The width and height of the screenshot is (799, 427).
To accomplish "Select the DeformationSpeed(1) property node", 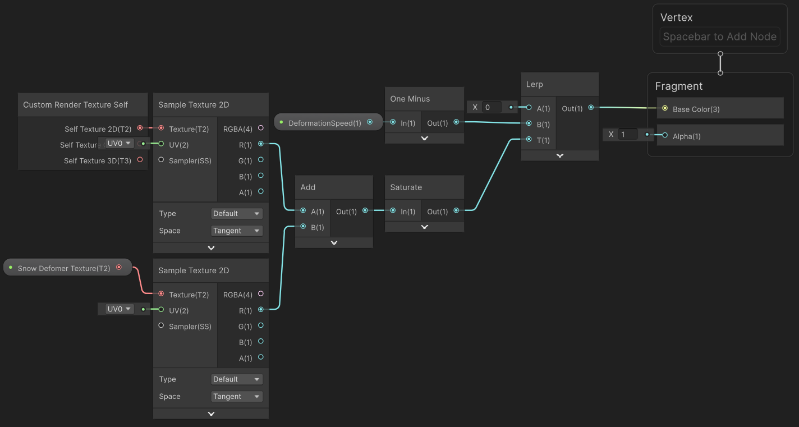I will click(324, 123).
